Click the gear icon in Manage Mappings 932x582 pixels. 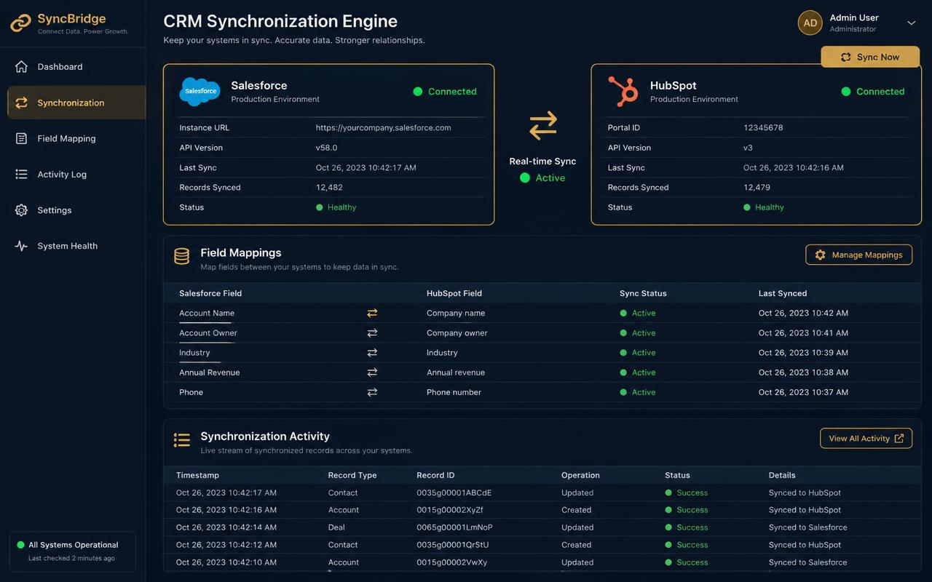[x=821, y=255]
